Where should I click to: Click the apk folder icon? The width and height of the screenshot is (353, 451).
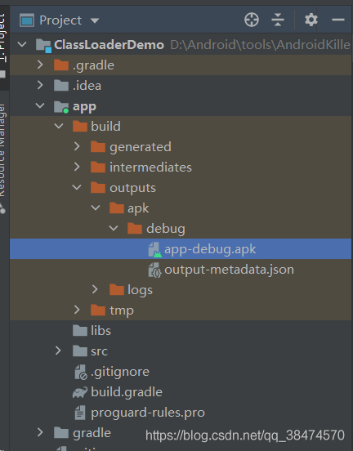pyautogui.click(x=117, y=208)
